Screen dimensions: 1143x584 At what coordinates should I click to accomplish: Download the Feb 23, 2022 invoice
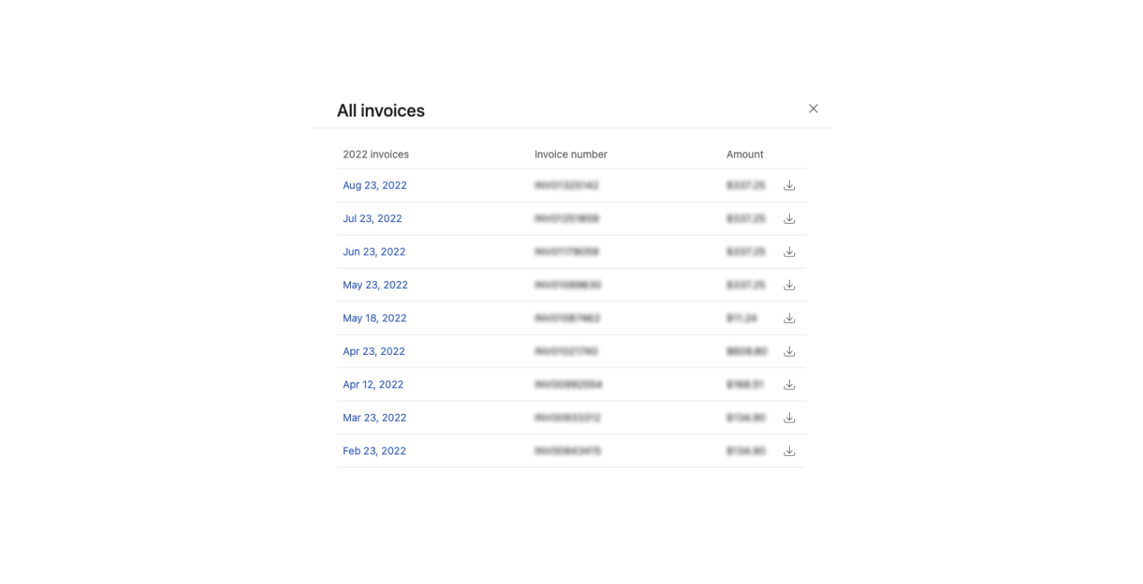pos(789,451)
